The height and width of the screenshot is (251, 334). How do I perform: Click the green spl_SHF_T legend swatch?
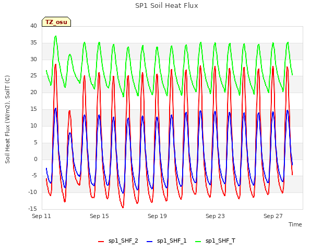pyautogui.click(x=198, y=242)
